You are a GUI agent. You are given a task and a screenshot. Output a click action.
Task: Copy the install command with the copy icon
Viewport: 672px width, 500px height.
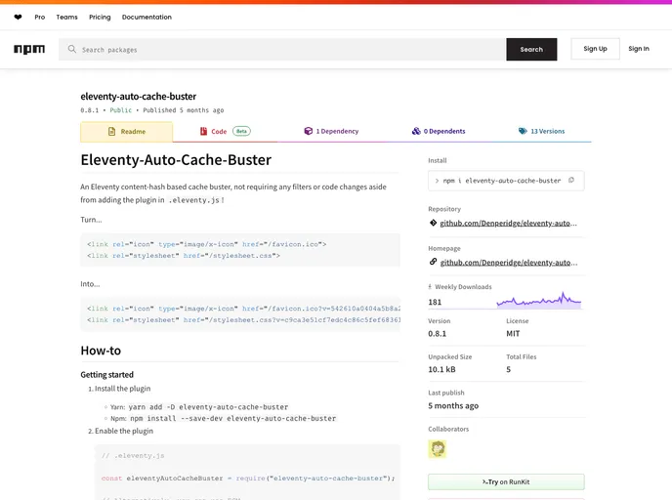[x=571, y=181]
